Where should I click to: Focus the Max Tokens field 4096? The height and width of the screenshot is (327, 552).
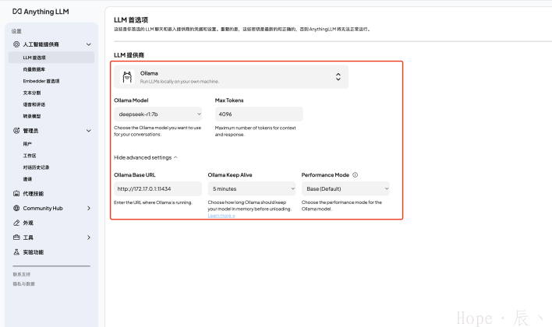point(259,114)
